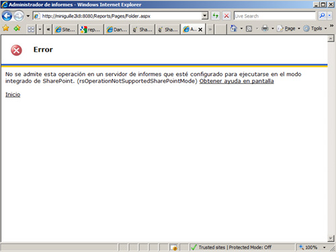Run search with the magnifier icon
The width and height of the screenshot is (336, 252).
click(323, 15)
